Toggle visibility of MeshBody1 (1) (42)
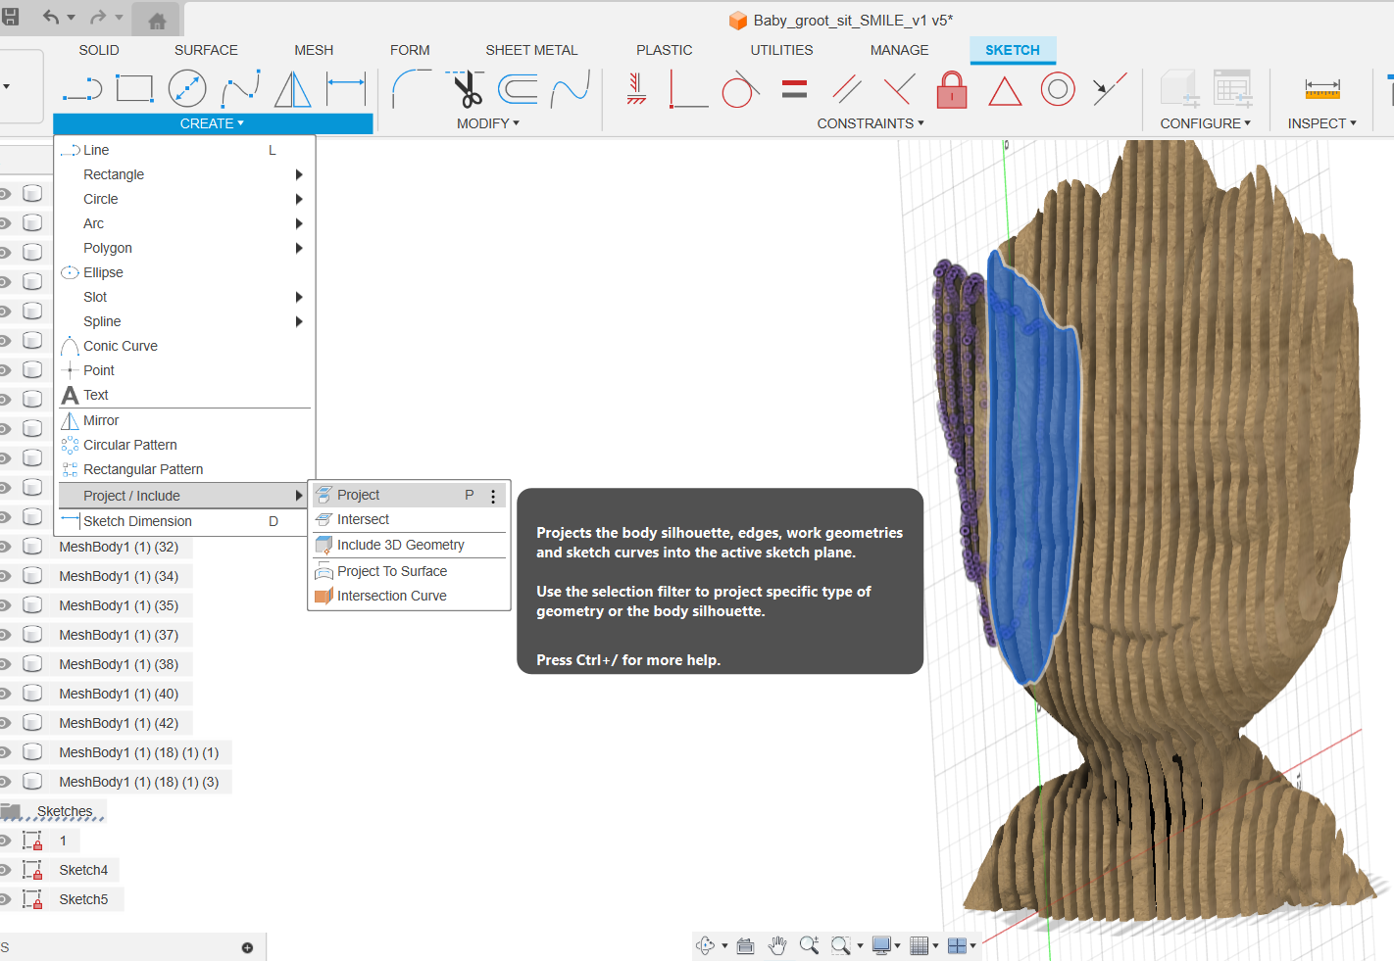This screenshot has height=961, width=1394. tap(5, 722)
